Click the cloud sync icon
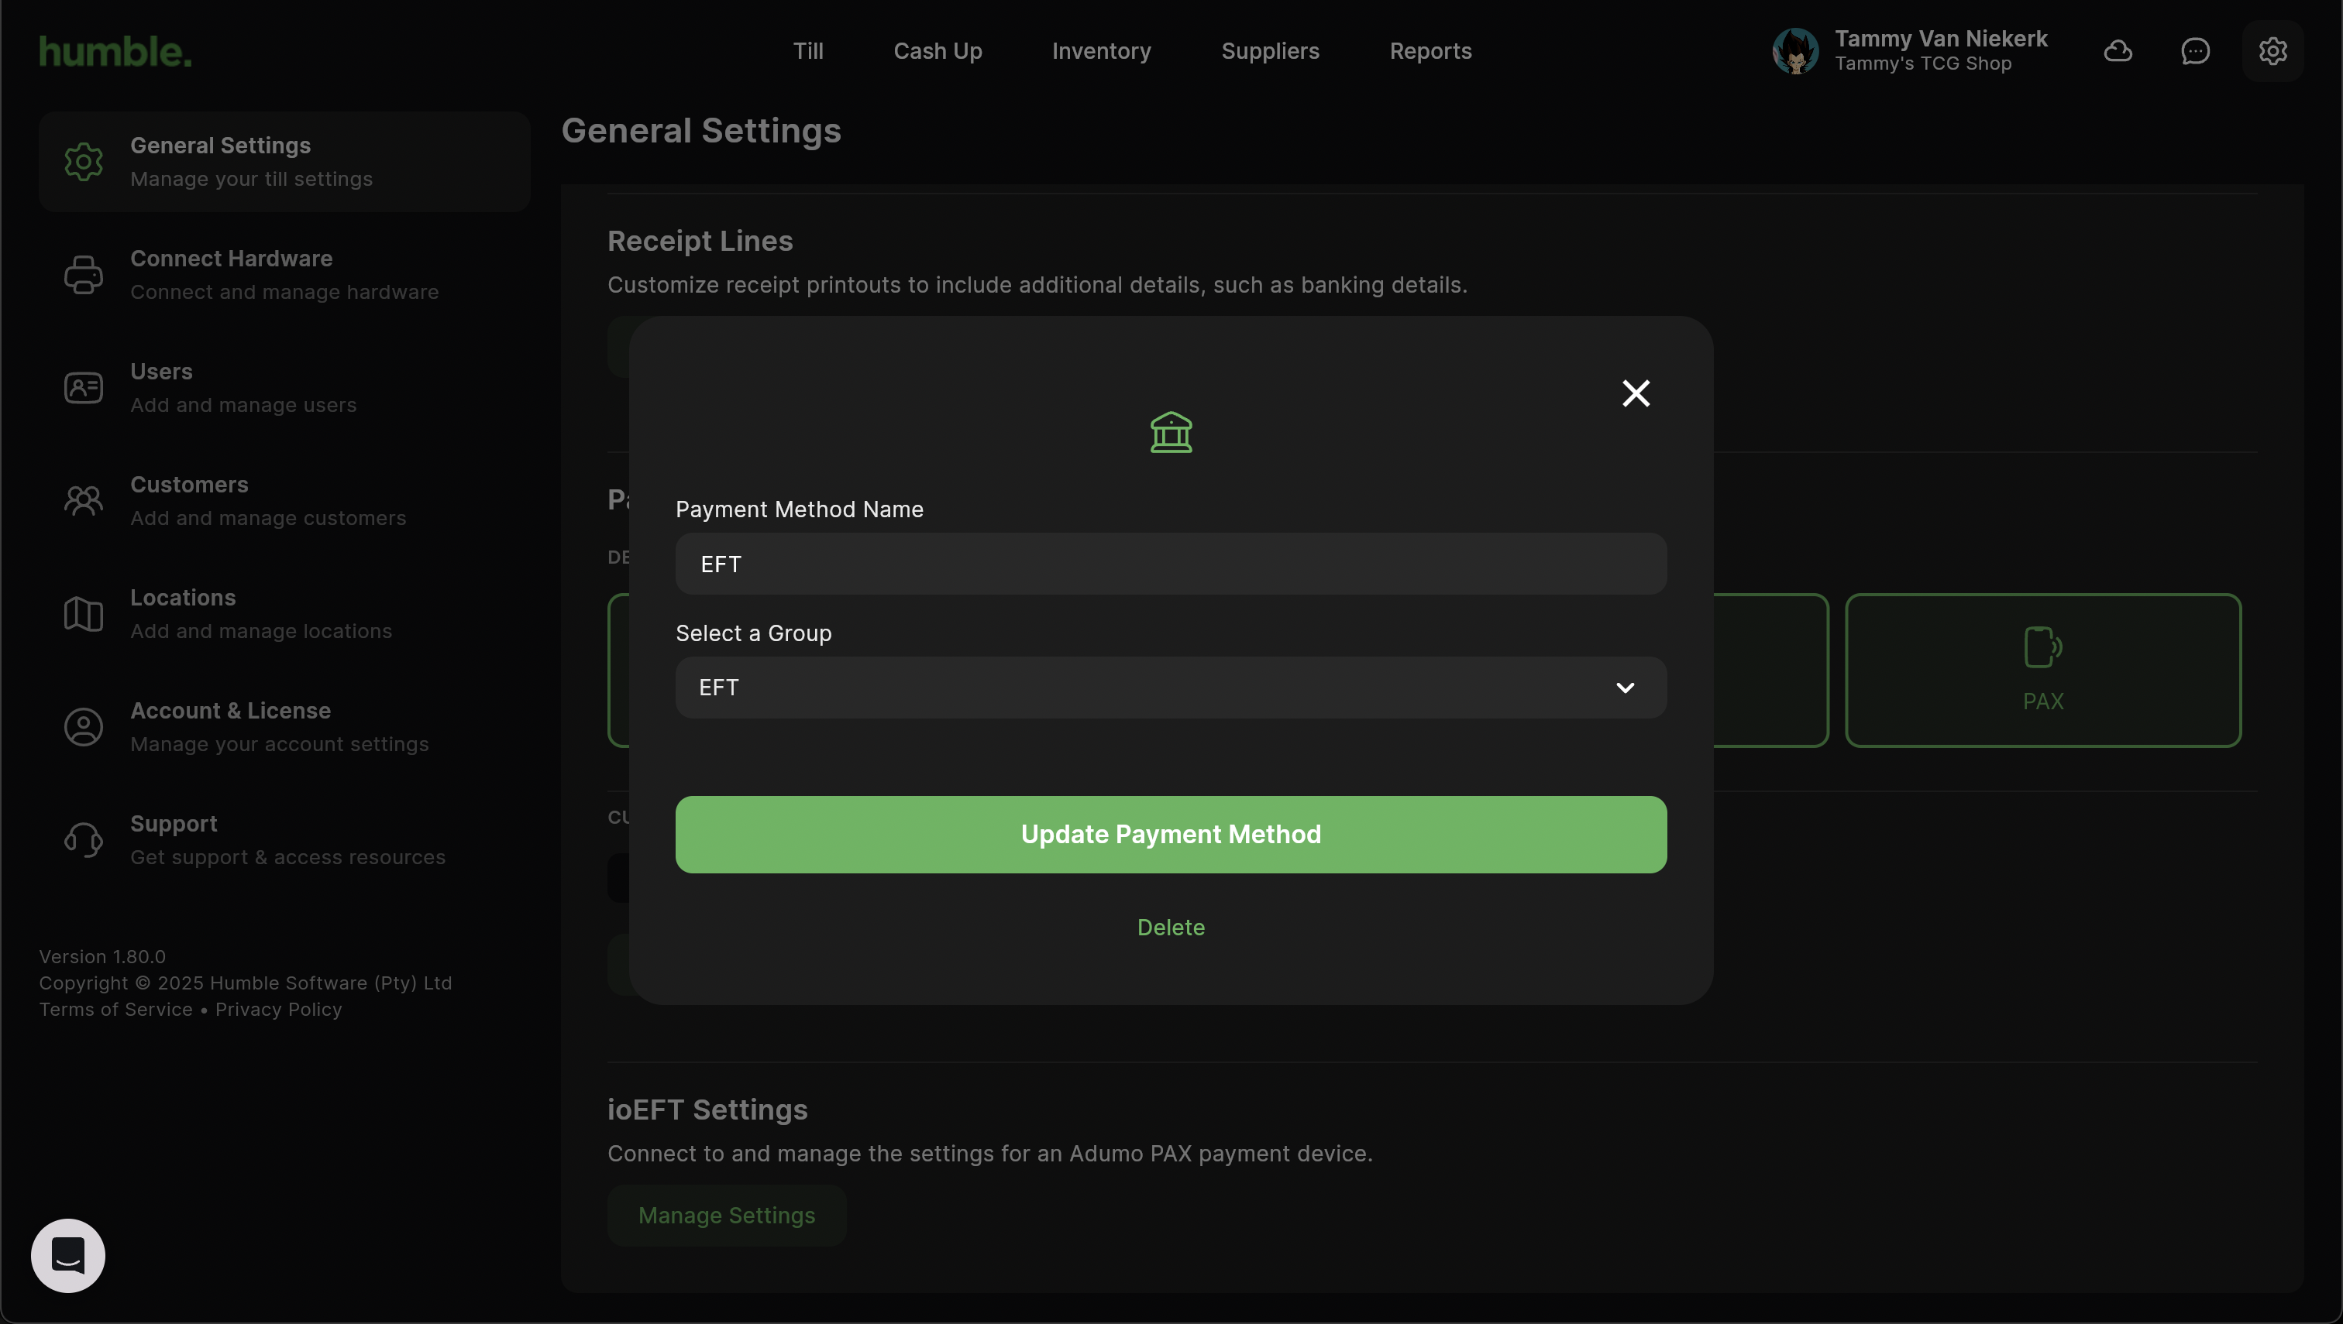Image resolution: width=2343 pixels, height=1324 pixels. point(2118,51)
